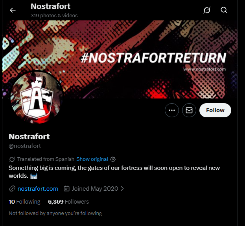The height and width of the screenshot is (226, 245).
Task: Click the calendar icon near Joined date
Action: [67, 189]
